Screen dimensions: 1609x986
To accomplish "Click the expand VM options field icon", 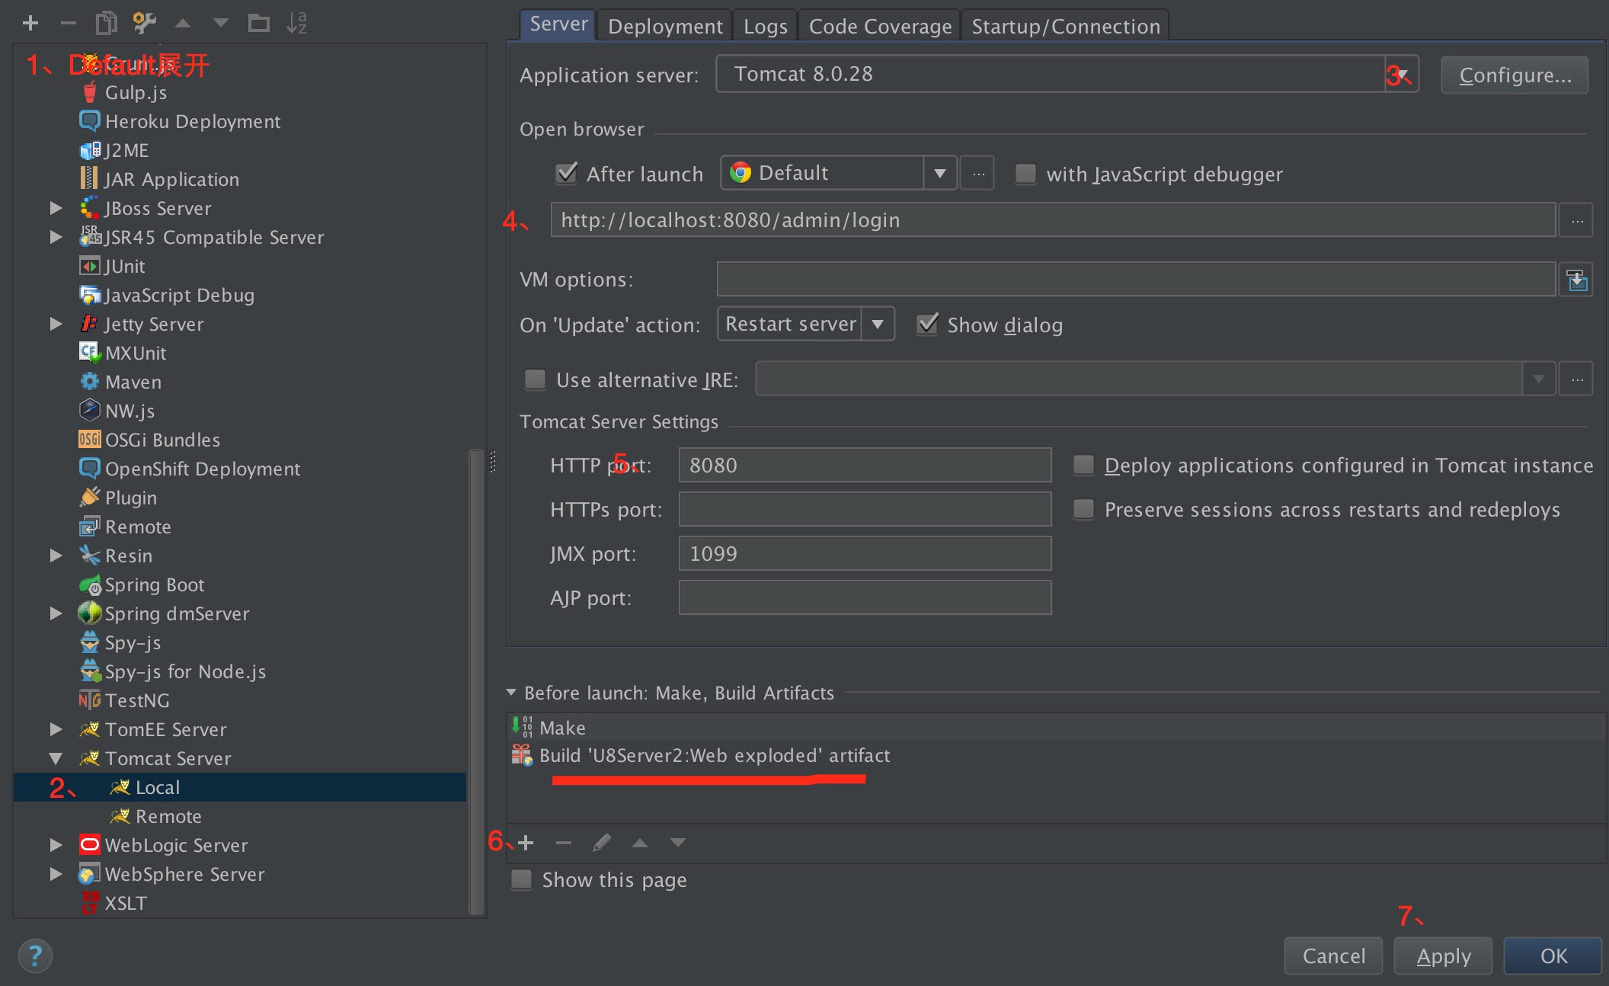I will pyautogui.click(x=1577, y=280).
